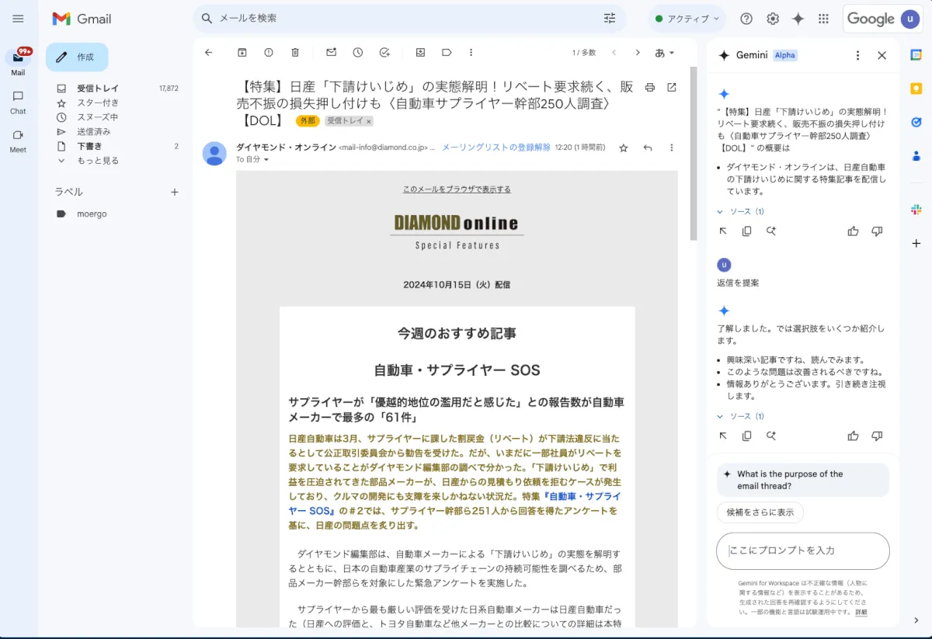
Task: Go to 下書き drafts folder
Action: click(x=89, y=146)
